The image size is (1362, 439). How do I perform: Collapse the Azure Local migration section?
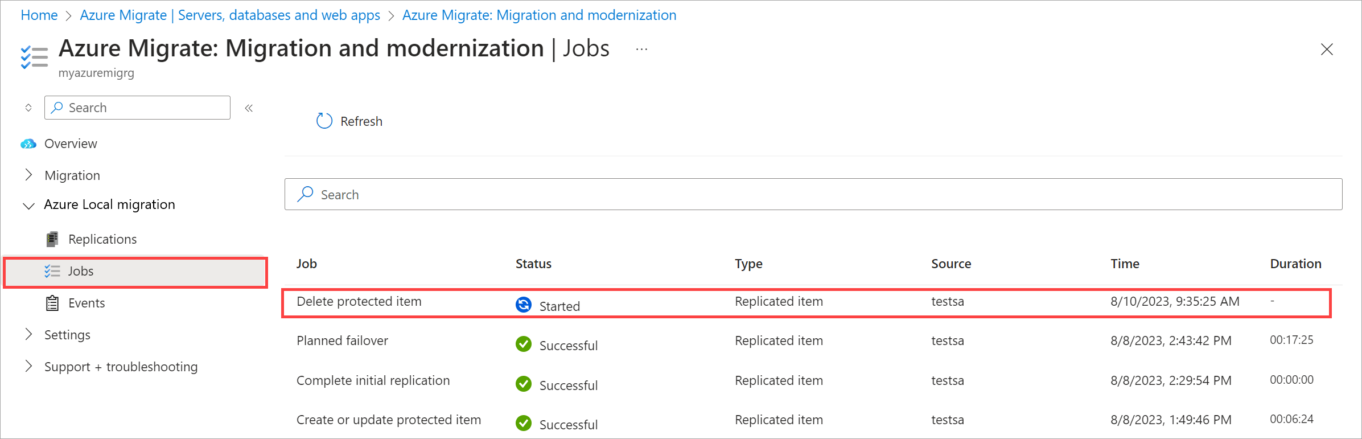pos(28,205)
